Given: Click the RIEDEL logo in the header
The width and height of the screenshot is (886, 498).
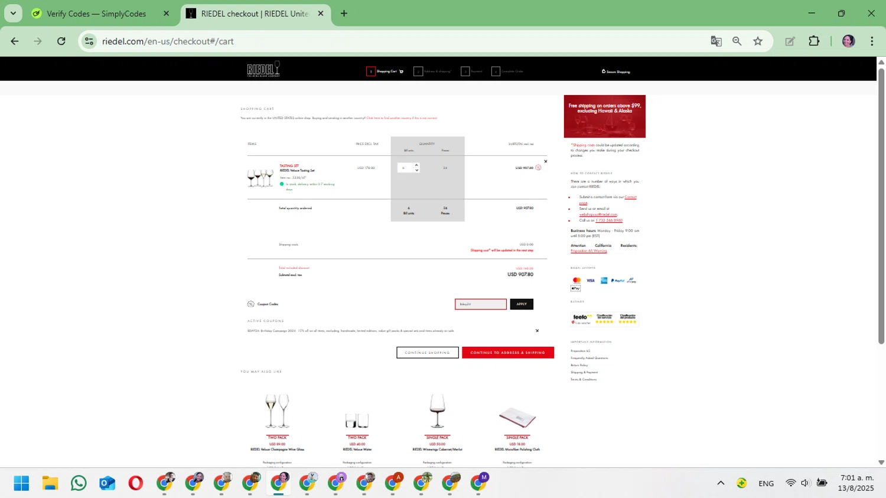Looking at the screenshot, I should click(x=263, y=69).
